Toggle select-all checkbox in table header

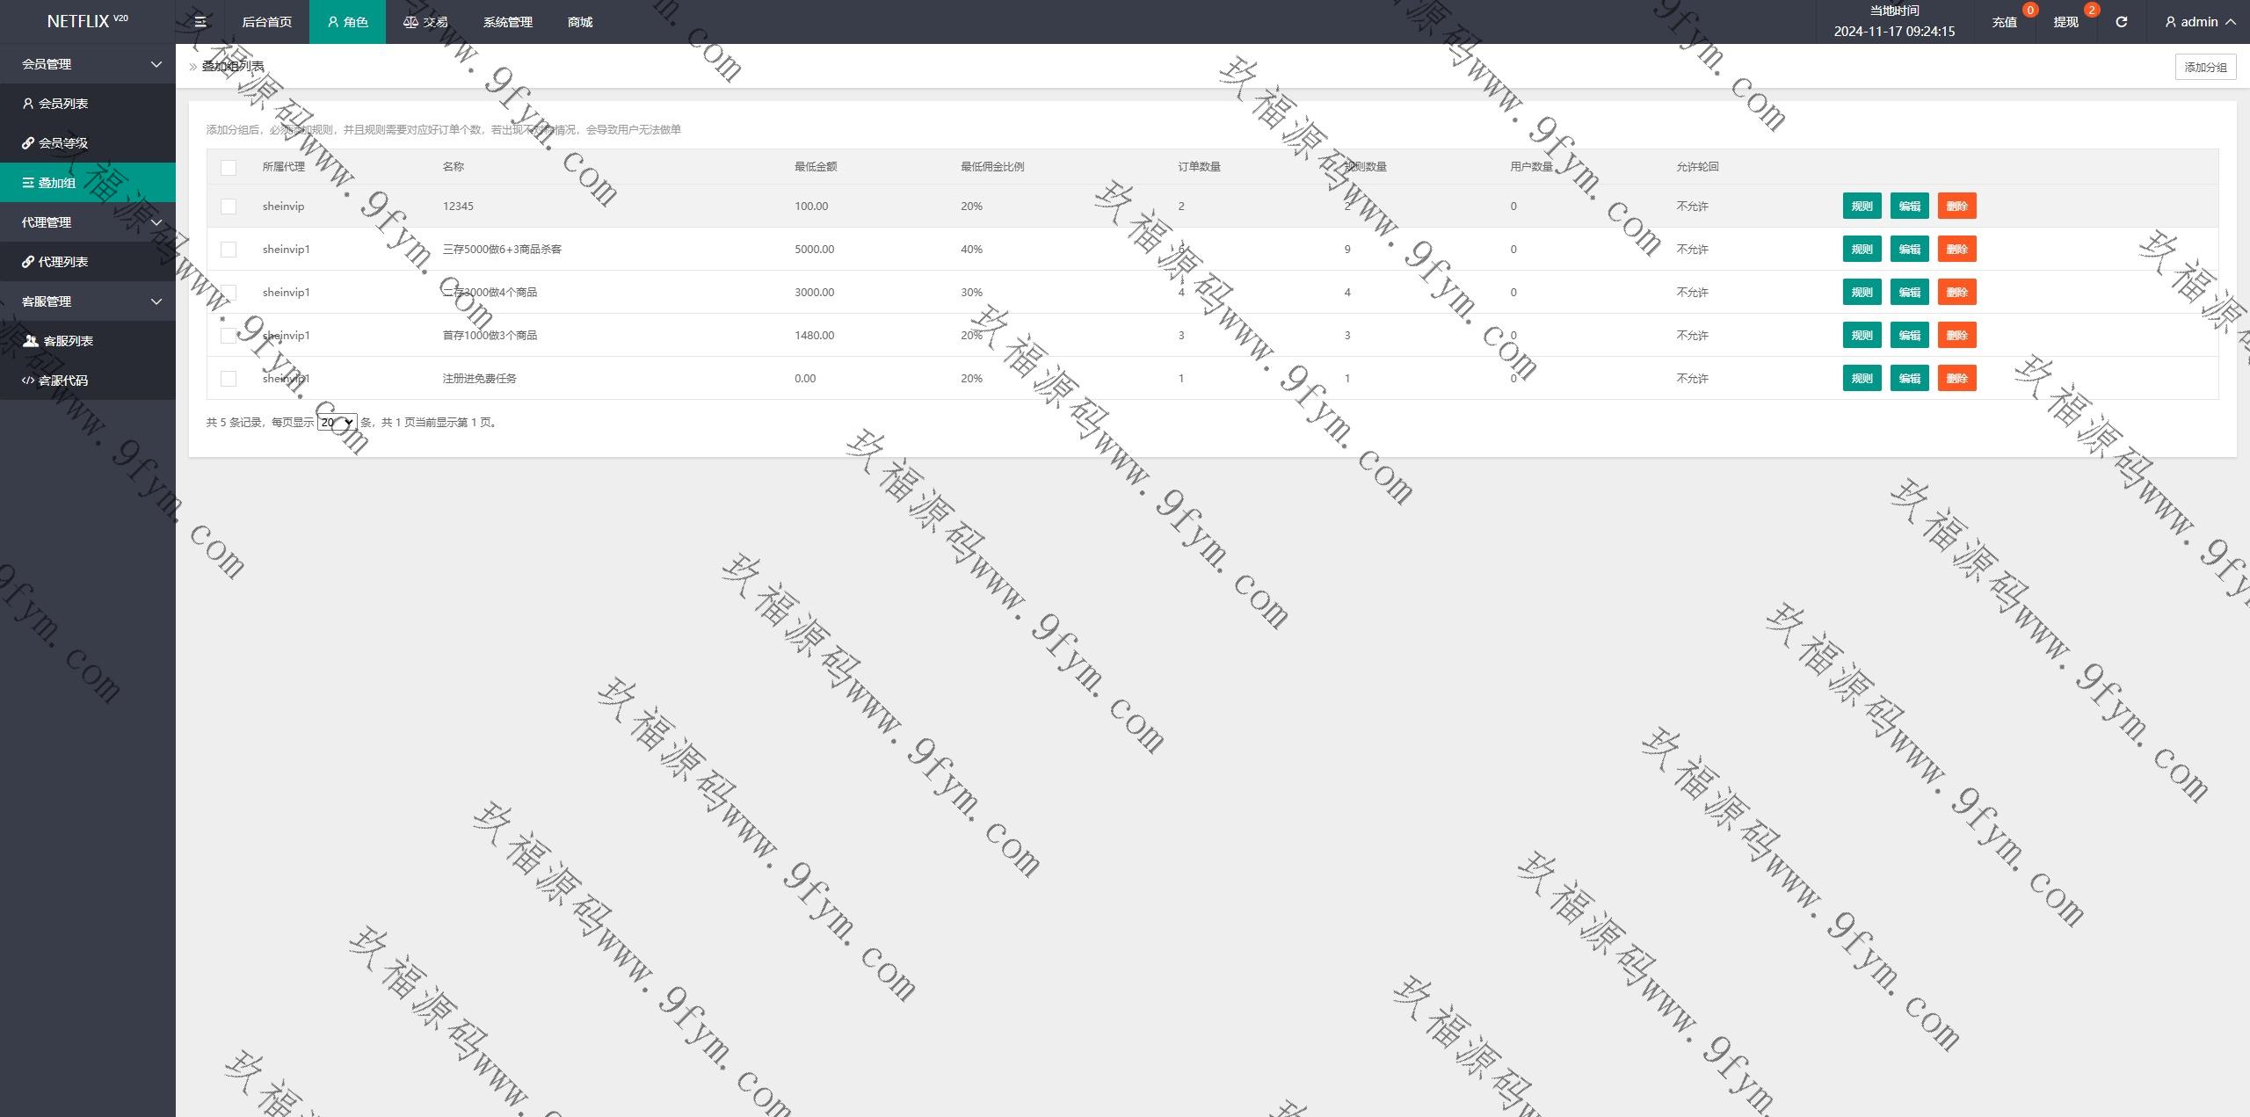click(x=229, y=167)
